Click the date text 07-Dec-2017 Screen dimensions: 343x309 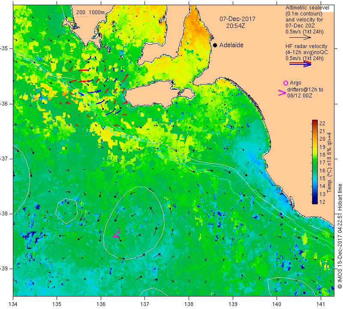pos(238,19)
